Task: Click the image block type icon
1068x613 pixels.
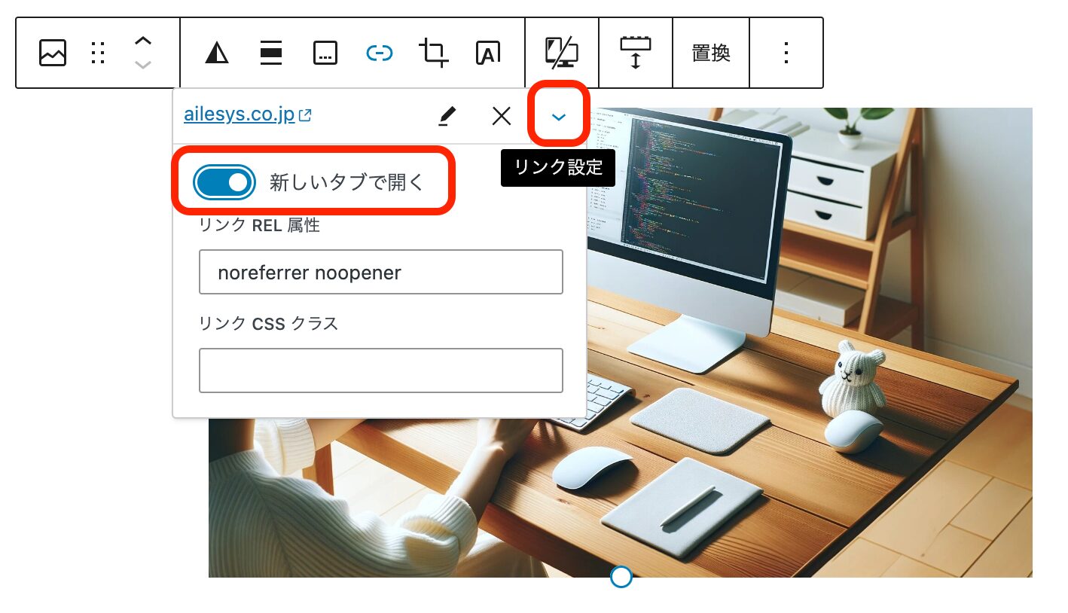Action: 53,53
